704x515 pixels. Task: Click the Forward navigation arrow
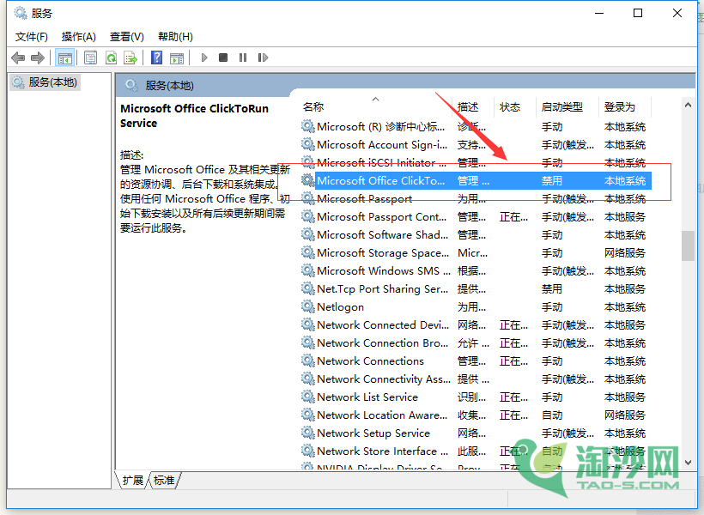(38, 58)
